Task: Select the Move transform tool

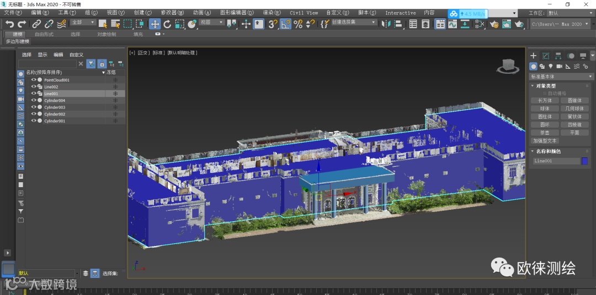Action: pos(155,24)
